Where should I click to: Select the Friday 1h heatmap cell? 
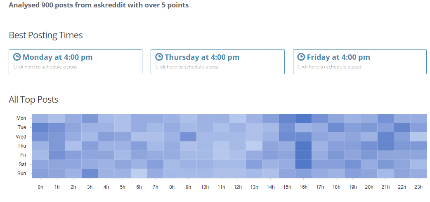tap(57, 155)
